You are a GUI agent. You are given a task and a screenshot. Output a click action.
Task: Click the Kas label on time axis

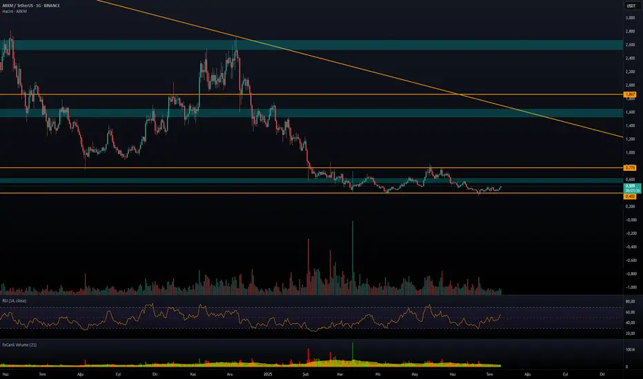193,374
